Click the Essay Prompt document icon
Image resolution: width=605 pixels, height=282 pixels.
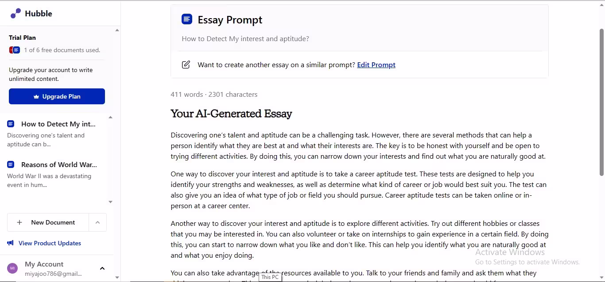coord(187,19)
